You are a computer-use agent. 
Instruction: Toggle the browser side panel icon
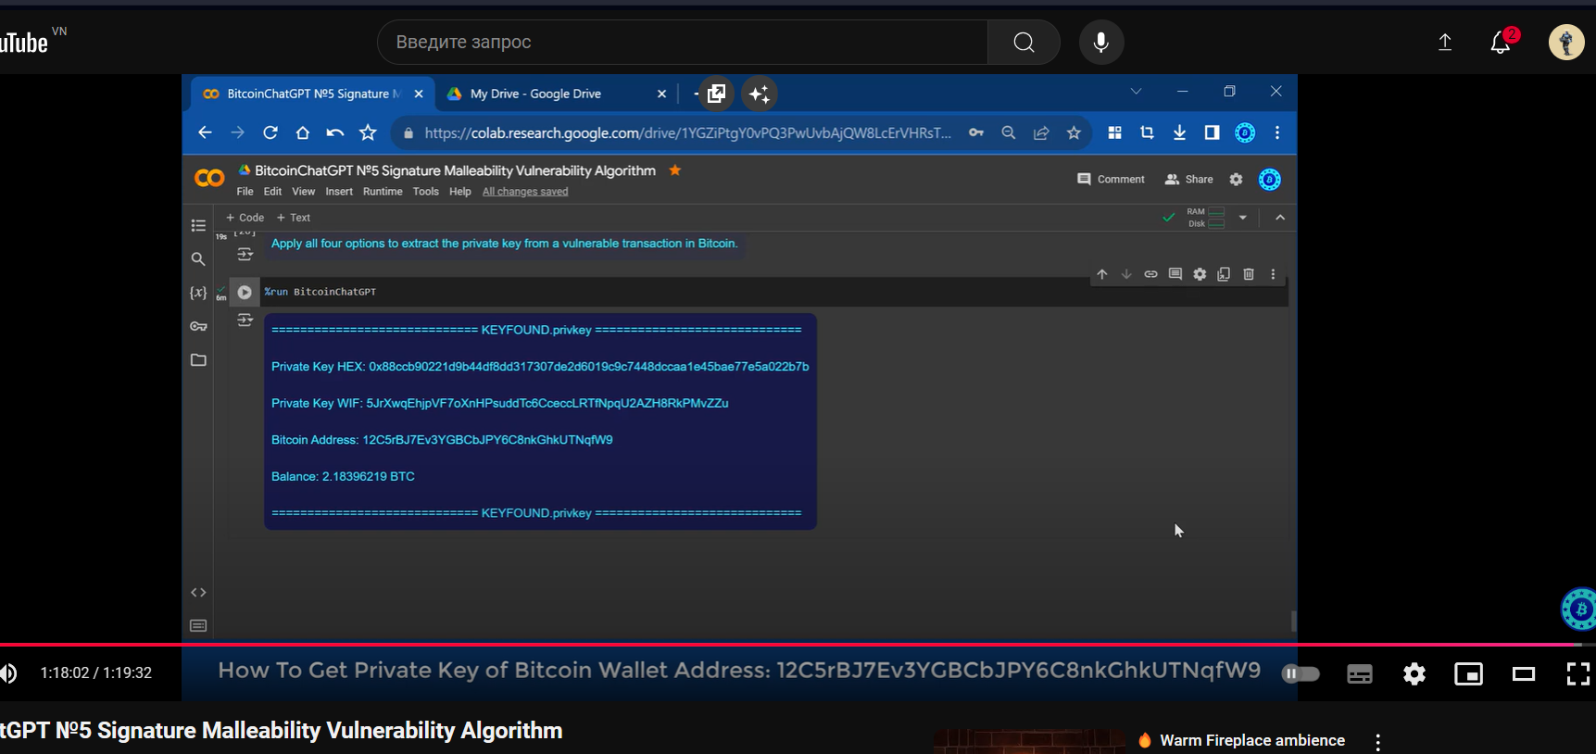click(x=1212, y=132)
